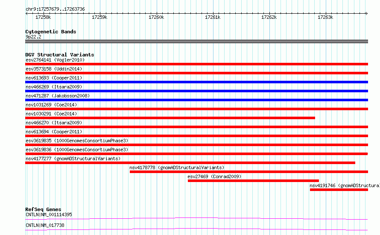Select the red bar under esv3573158
This screenshot has width=380, height=235.
pyautogui.click(x=196, y=73)
